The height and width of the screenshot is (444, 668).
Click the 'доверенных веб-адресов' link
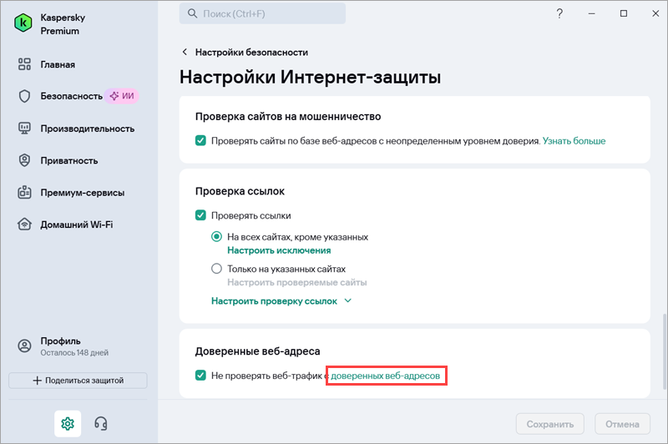pyautogui.click(x=385, y=376)
